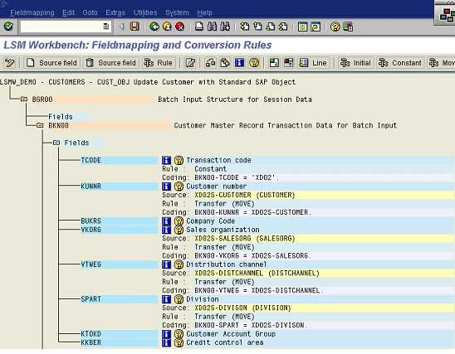This screenshot has width=455, height=354.
Task: Open the Extras menu
Action: coord(115,12)
